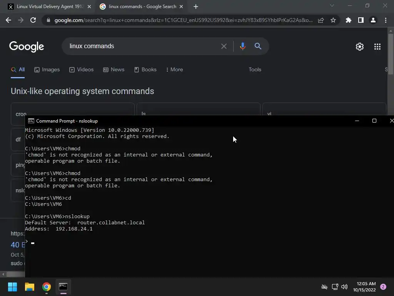Minimize the Command Prompt window
This screenshot has height=296, width=394.
357,121
